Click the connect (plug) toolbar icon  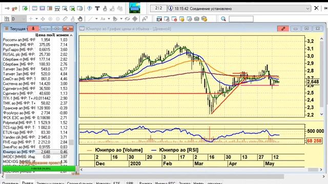click(x=7, y=9)
